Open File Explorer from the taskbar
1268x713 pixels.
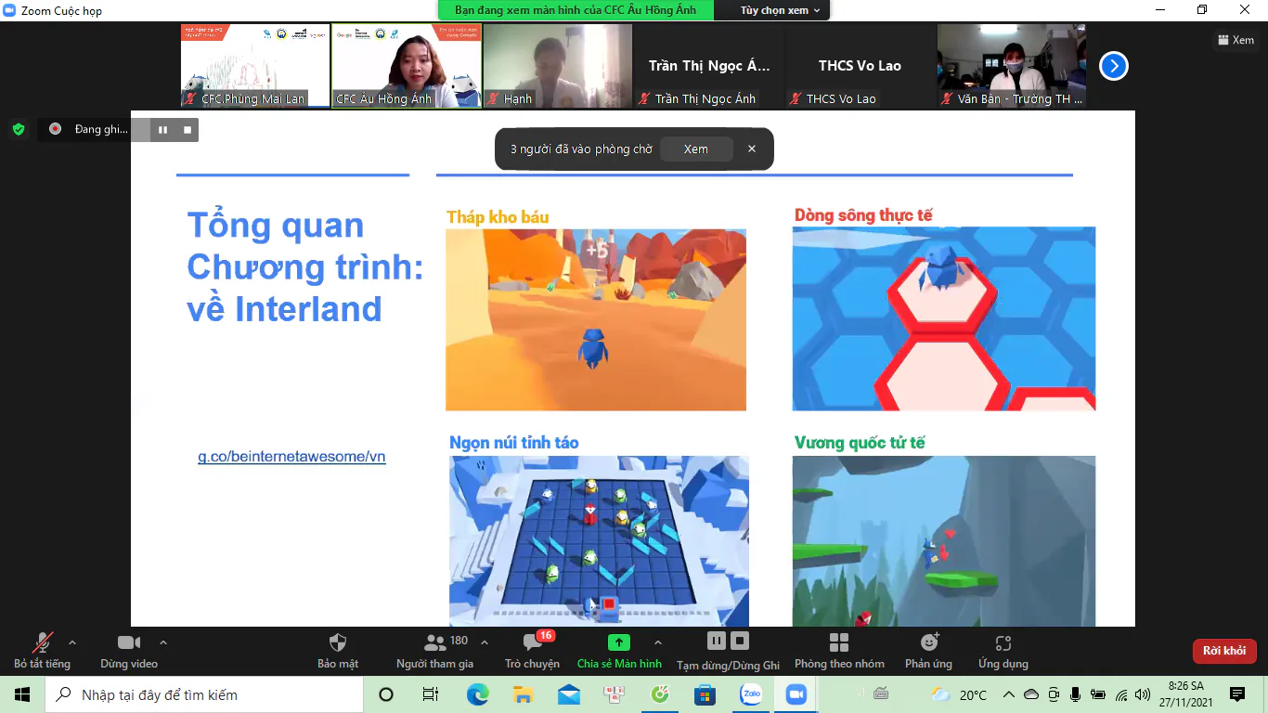coord(523,694)
